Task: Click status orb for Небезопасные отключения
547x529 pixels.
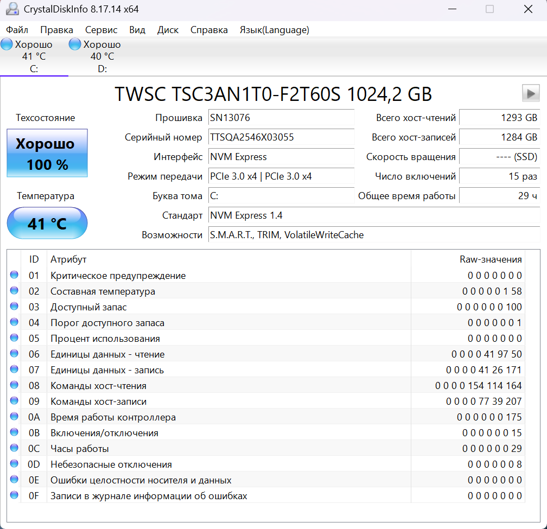Action: click(14, 464)
